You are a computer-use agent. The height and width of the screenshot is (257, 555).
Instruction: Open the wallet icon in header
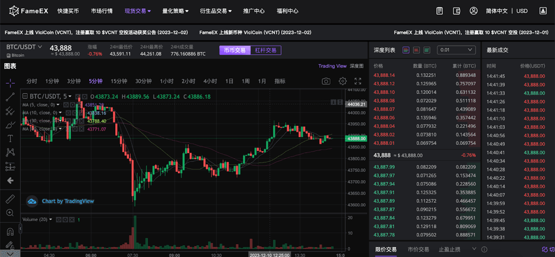456,11
